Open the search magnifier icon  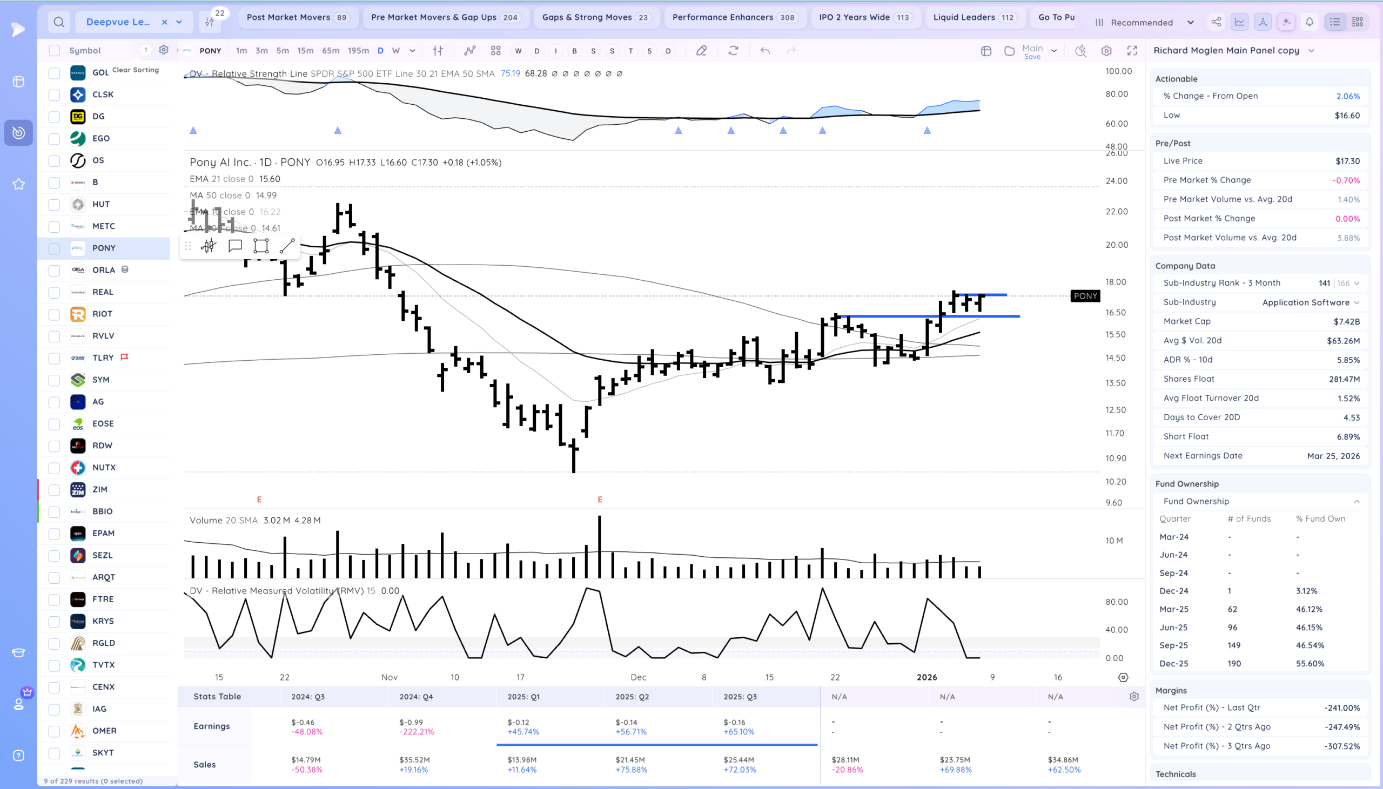pos(59,22)
